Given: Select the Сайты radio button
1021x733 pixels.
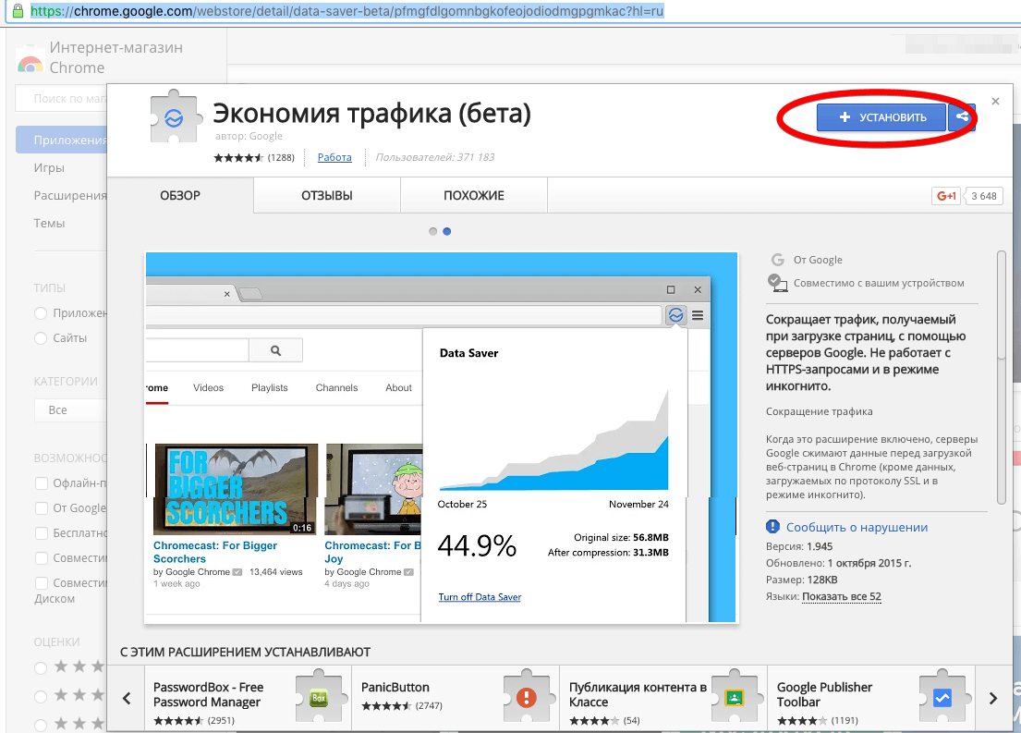Looking at the screenshot, I should pyautogui.click(x=41, y=338).
